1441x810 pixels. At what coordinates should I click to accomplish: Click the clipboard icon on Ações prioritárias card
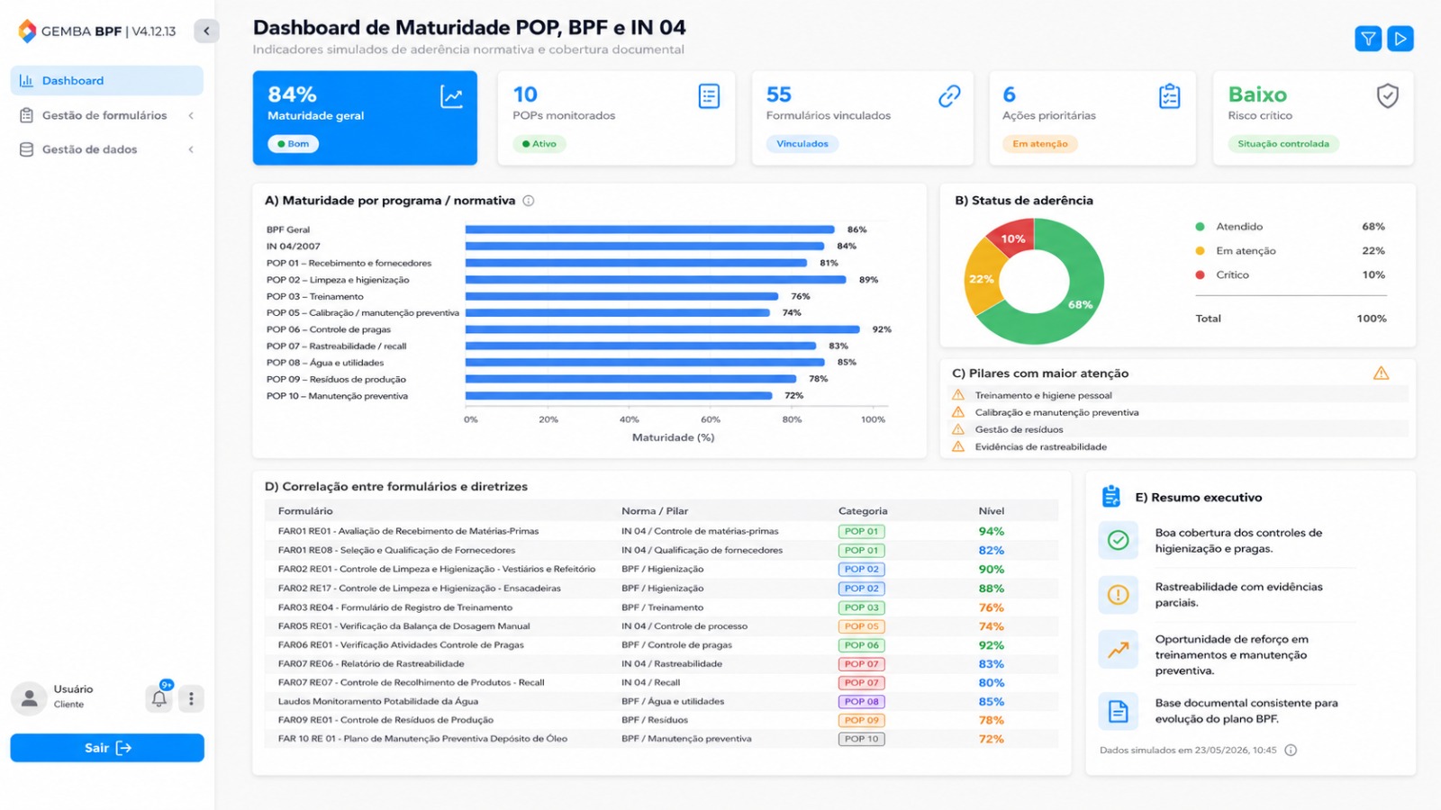click(1170, 96)
